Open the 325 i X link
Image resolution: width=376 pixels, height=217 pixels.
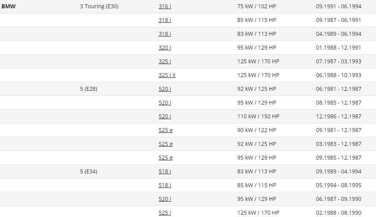click(x=167, y=75)
